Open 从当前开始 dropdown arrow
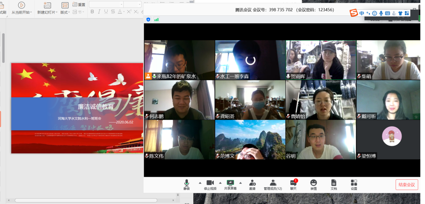425x204 pixels. click(x=31, y=13)
